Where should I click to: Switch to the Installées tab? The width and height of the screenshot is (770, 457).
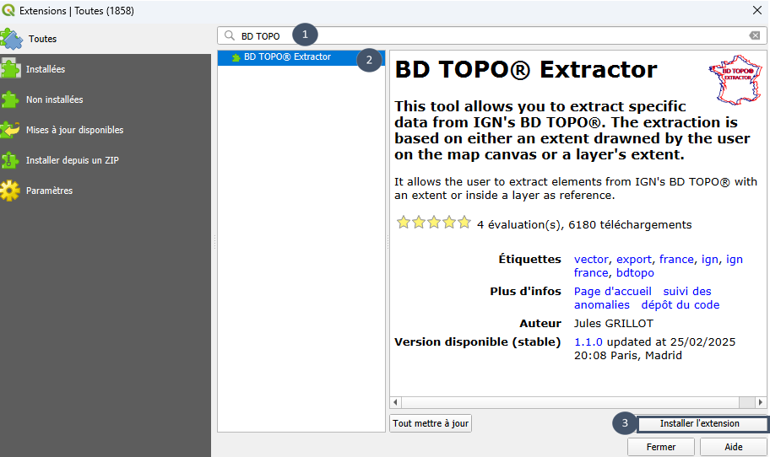pos(106,69)
